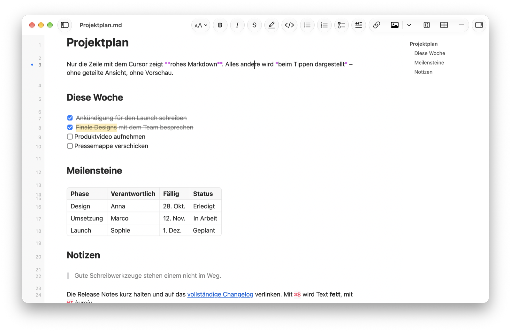511x332 pixels.
Task: Expand the image options chevron
Action: pos(409,25)
